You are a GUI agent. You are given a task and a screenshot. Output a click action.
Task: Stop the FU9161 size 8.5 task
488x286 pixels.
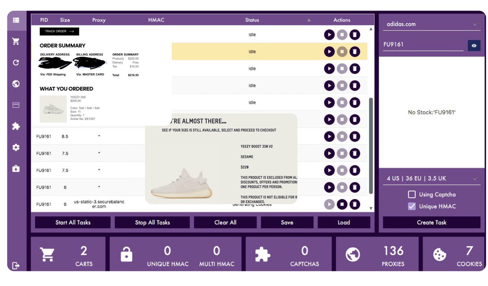tap(342, 136)
